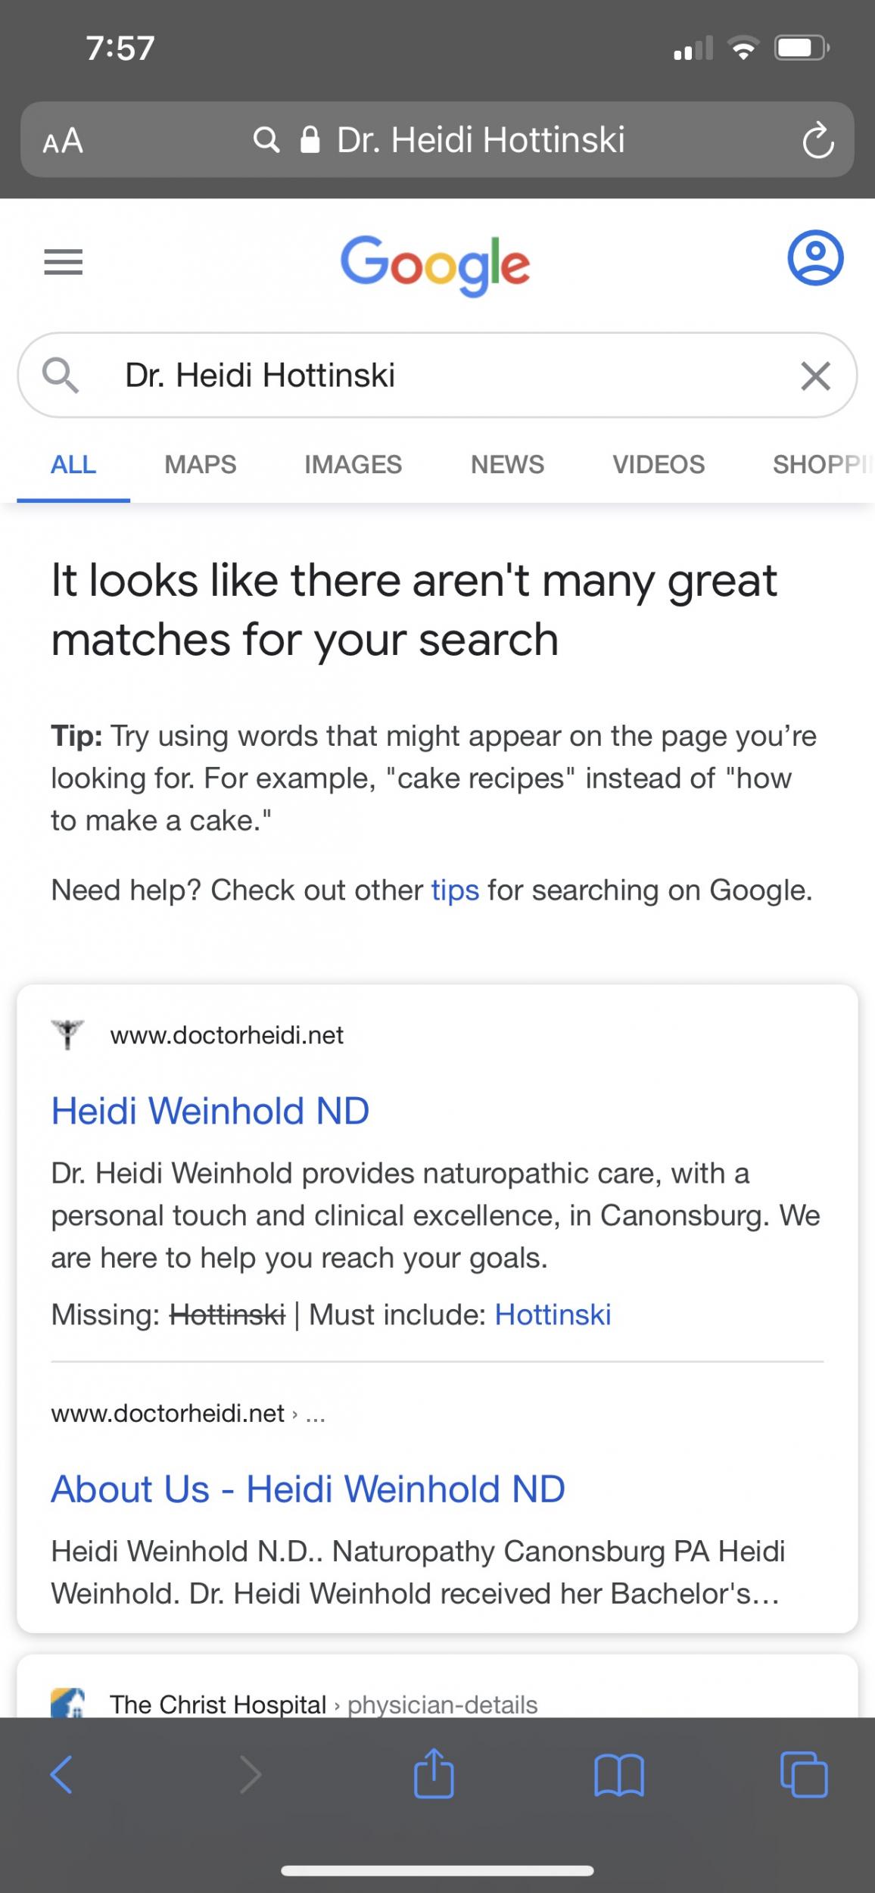The width and height of the screenshot is (875, 1893).
Task: Open the Safari share sheet icon
Action: (434, 1773)
